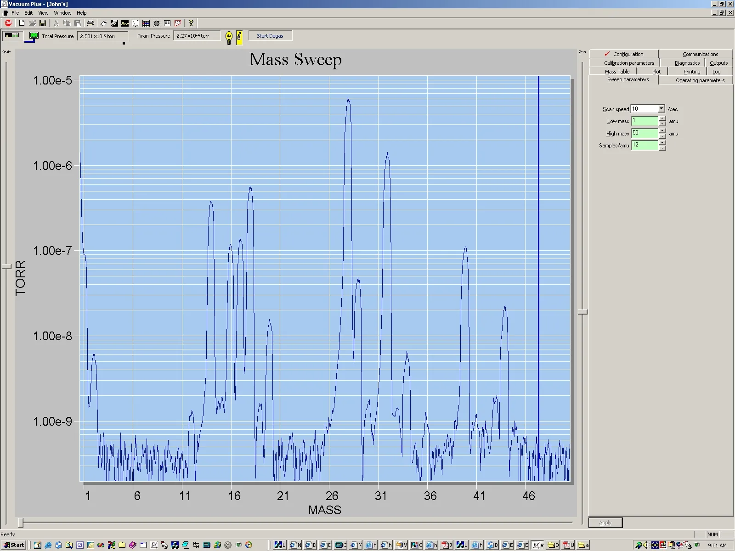Toggle the light bulb filament icon
Screen dimensions: 735x551
(229, 37)
